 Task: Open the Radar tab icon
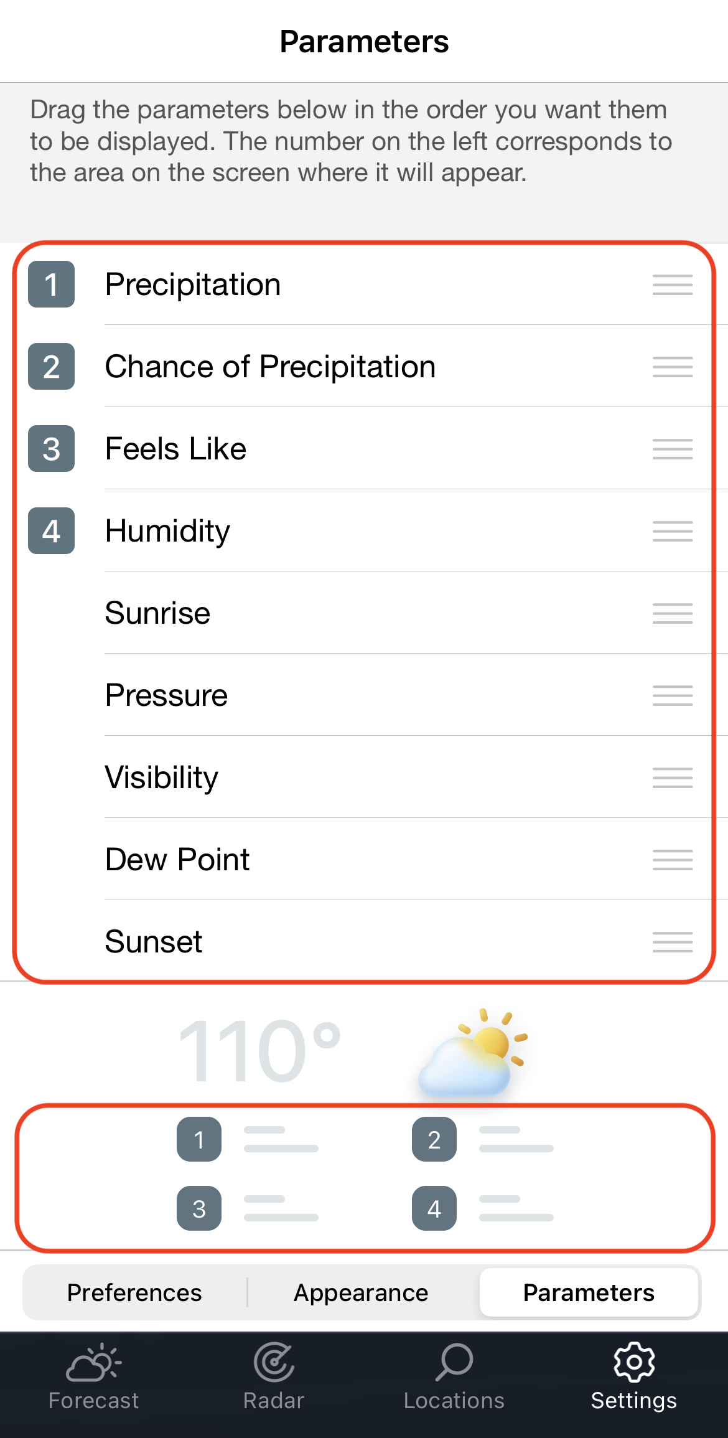(274, 1363)
